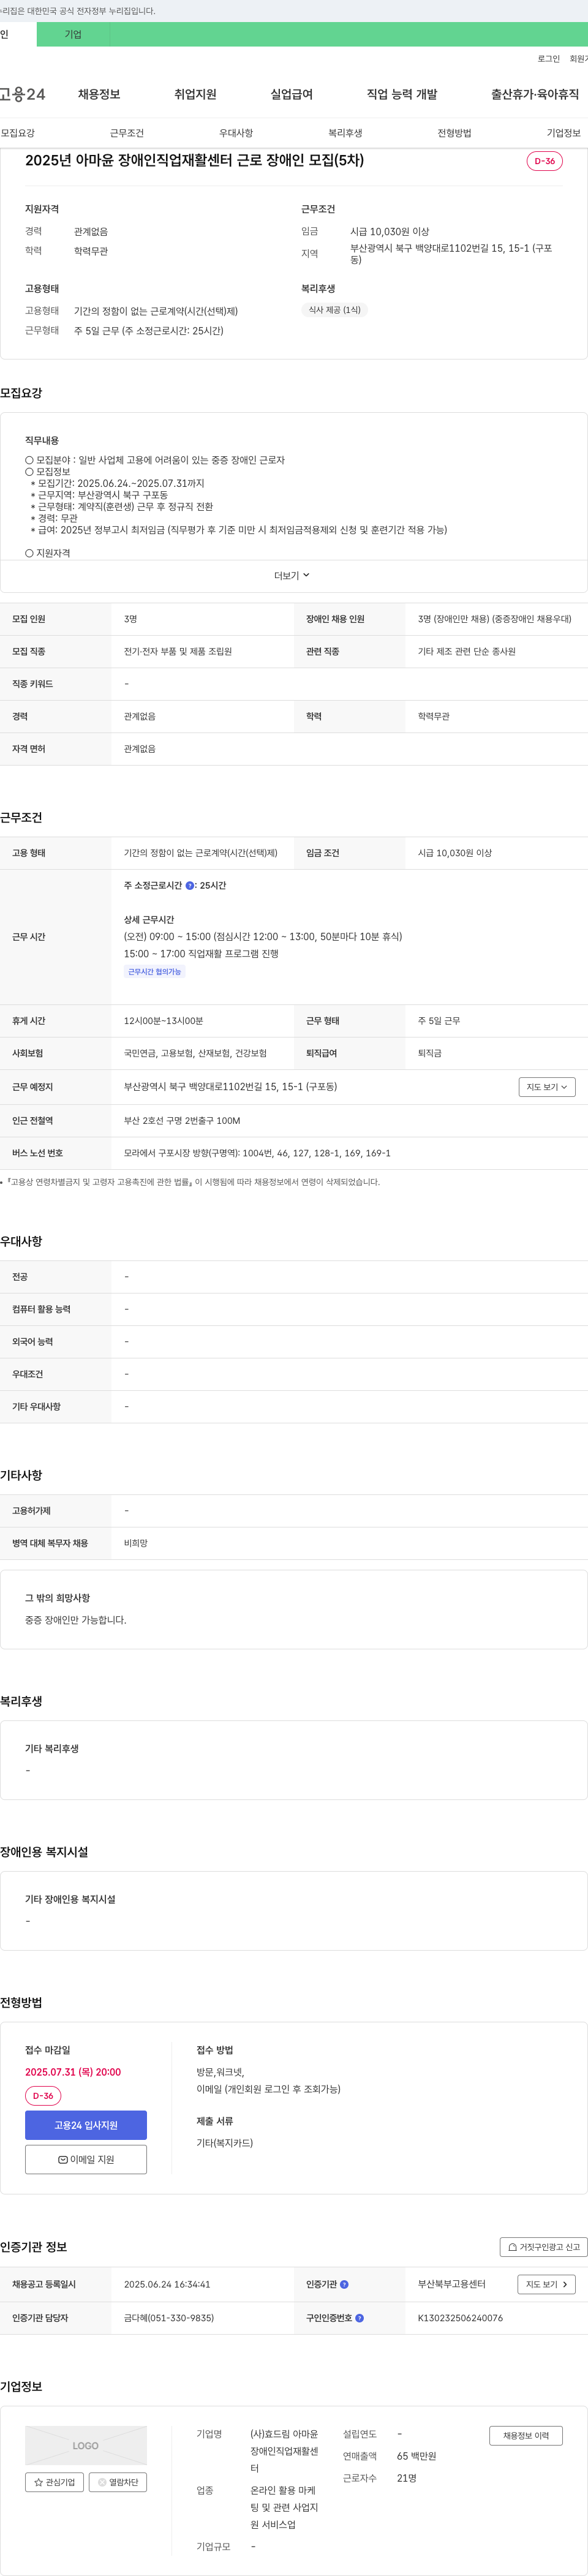
Task: Click the 인증기관 info icon
Action: tap(344, 2284)
